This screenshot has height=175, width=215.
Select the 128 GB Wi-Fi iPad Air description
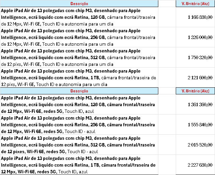click(x=79, y=17)
